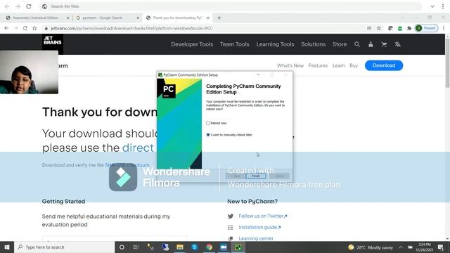Open the language selector icon
450x253 pixels.
tap(397, 44)
